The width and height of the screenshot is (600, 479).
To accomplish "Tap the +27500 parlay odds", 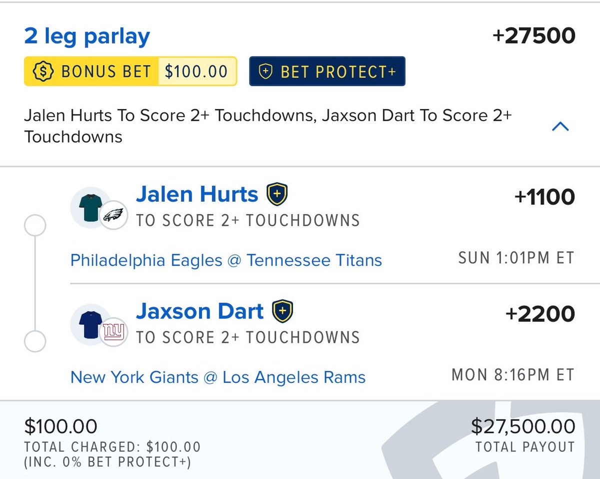I will coord(533,36).
